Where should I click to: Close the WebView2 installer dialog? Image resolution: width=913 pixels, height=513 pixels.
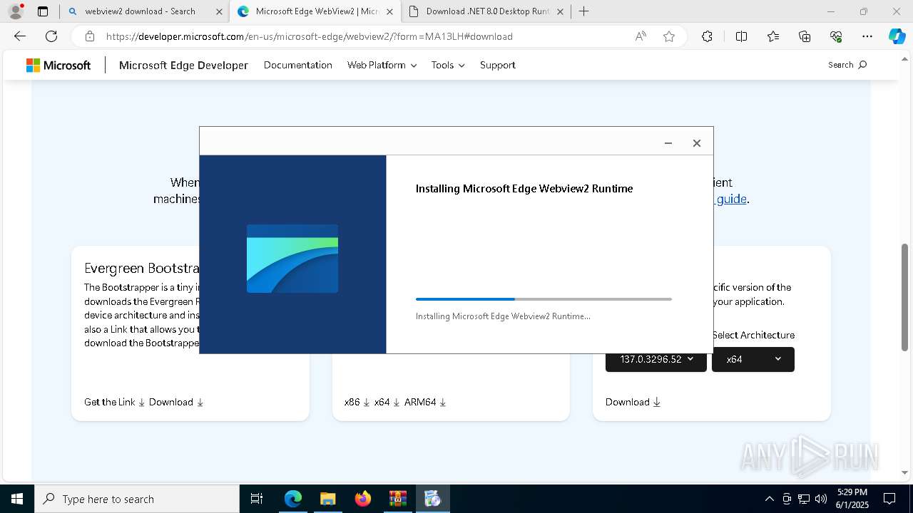[x=697, y=143]
